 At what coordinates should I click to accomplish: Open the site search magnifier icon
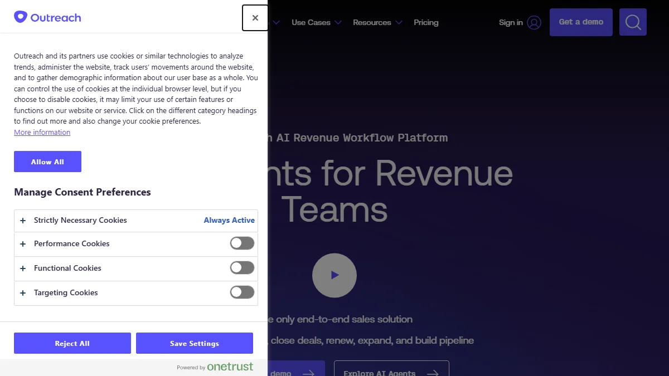tap(633, 22)
